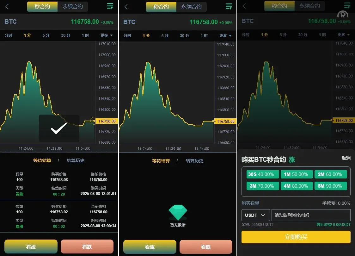This screenshot has width=355, height=256.
Task: Open chart options via green menu icon
Action: tap(110, 6)
